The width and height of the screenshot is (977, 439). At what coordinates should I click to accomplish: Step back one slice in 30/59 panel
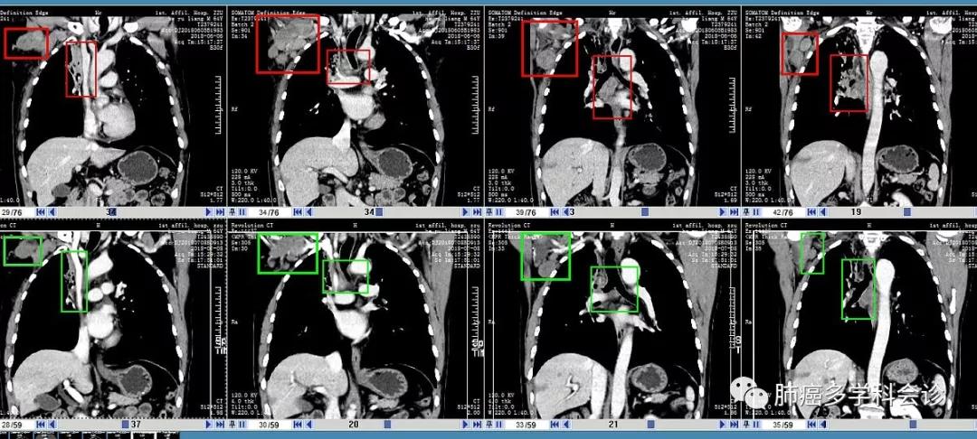(x=309, y=425)
